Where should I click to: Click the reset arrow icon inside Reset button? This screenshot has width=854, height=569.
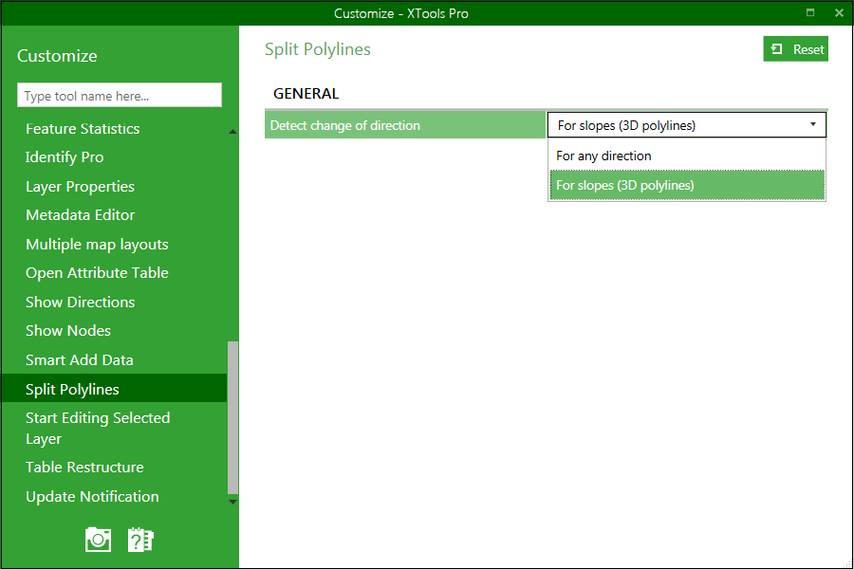780,48
